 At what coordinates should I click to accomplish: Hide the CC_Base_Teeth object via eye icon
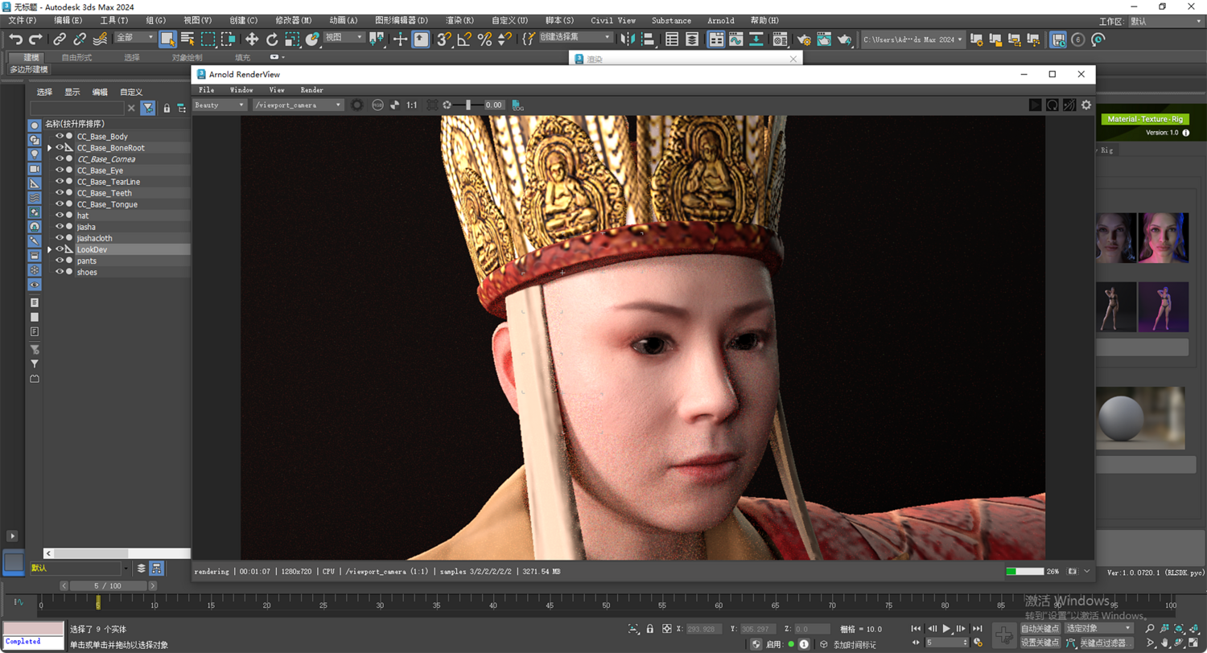tap(60, 193)
